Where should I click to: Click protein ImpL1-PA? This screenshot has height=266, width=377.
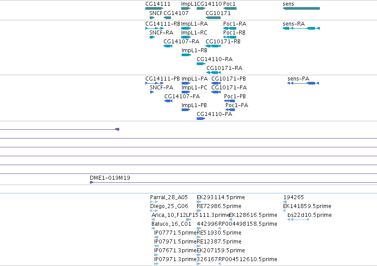(186, 83)
